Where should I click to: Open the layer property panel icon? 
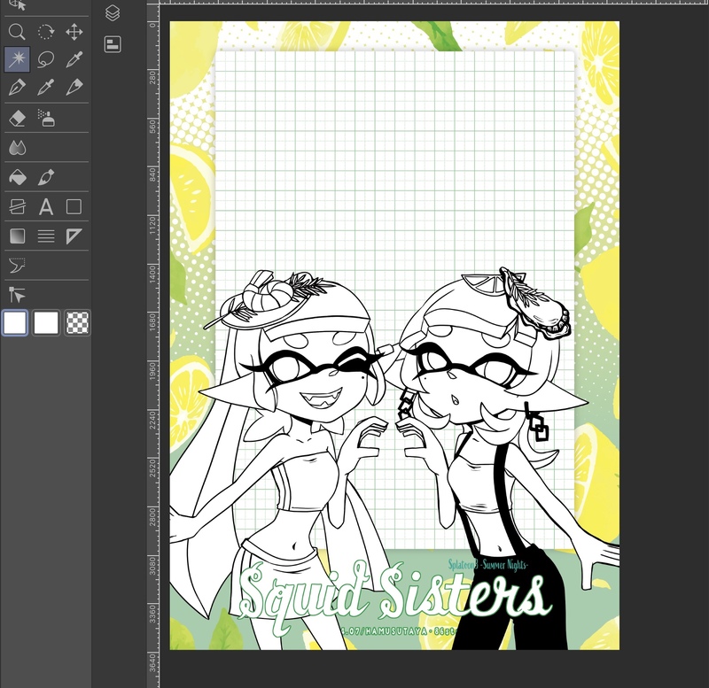113,44
